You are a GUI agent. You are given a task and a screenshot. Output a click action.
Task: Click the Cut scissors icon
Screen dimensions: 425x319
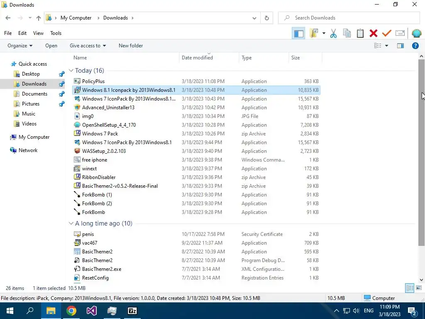[333, 33]
